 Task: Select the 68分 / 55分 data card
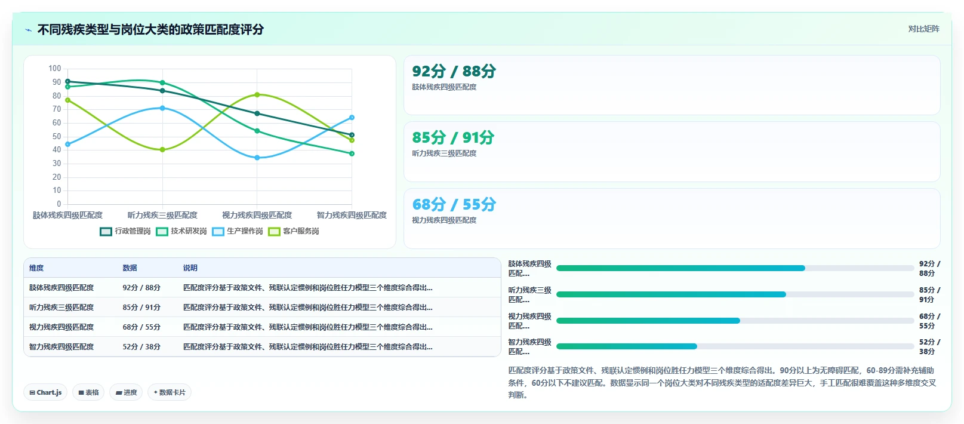(672, 219)
